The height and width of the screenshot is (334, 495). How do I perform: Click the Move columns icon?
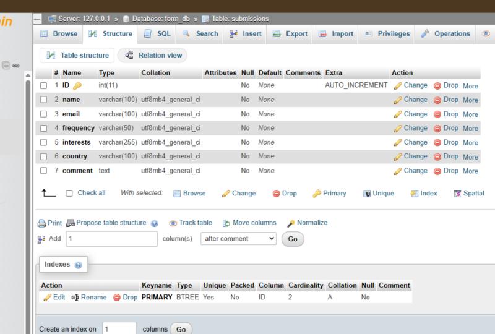(x=226, y=223)
